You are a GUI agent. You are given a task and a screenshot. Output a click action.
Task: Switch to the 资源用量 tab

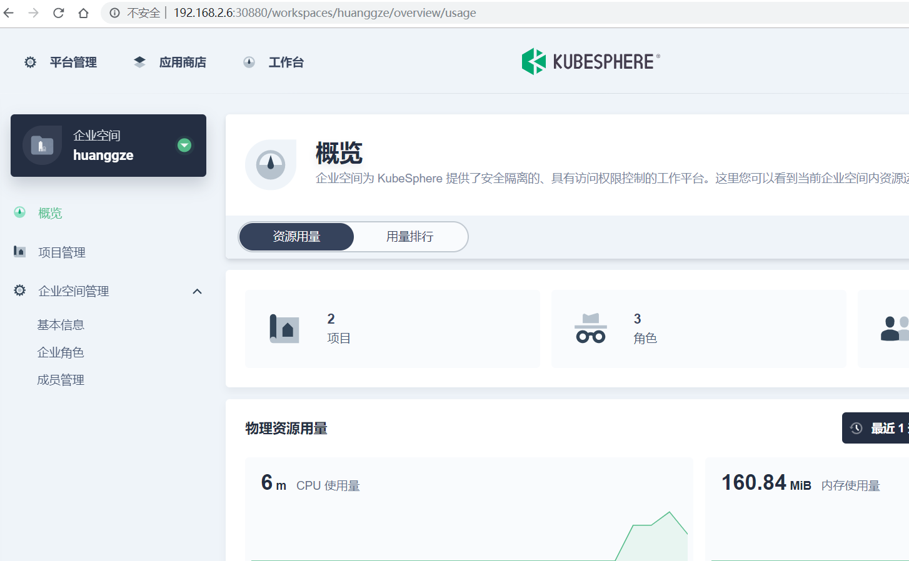[296, 237]
